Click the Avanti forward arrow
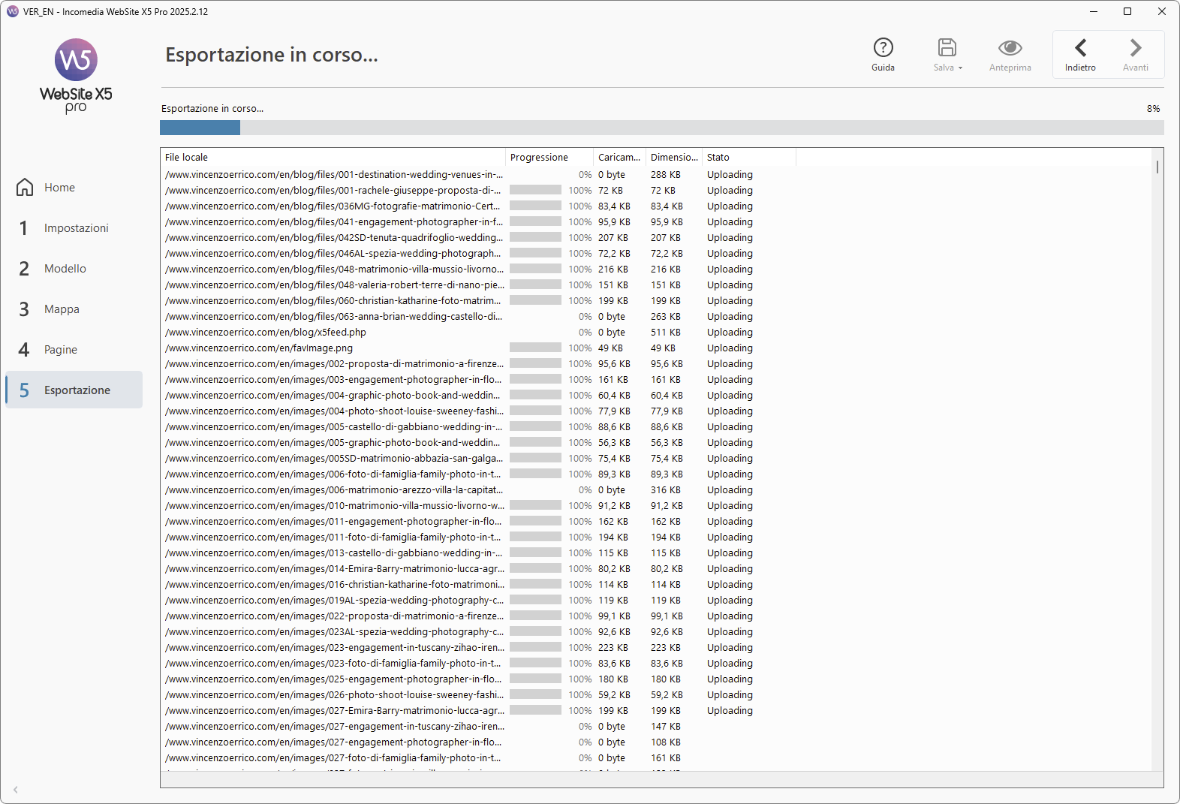The image size is (1180, 804). [x=1135, y=48]
